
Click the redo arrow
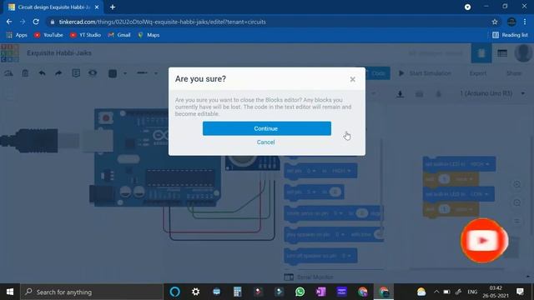point(58,73)
